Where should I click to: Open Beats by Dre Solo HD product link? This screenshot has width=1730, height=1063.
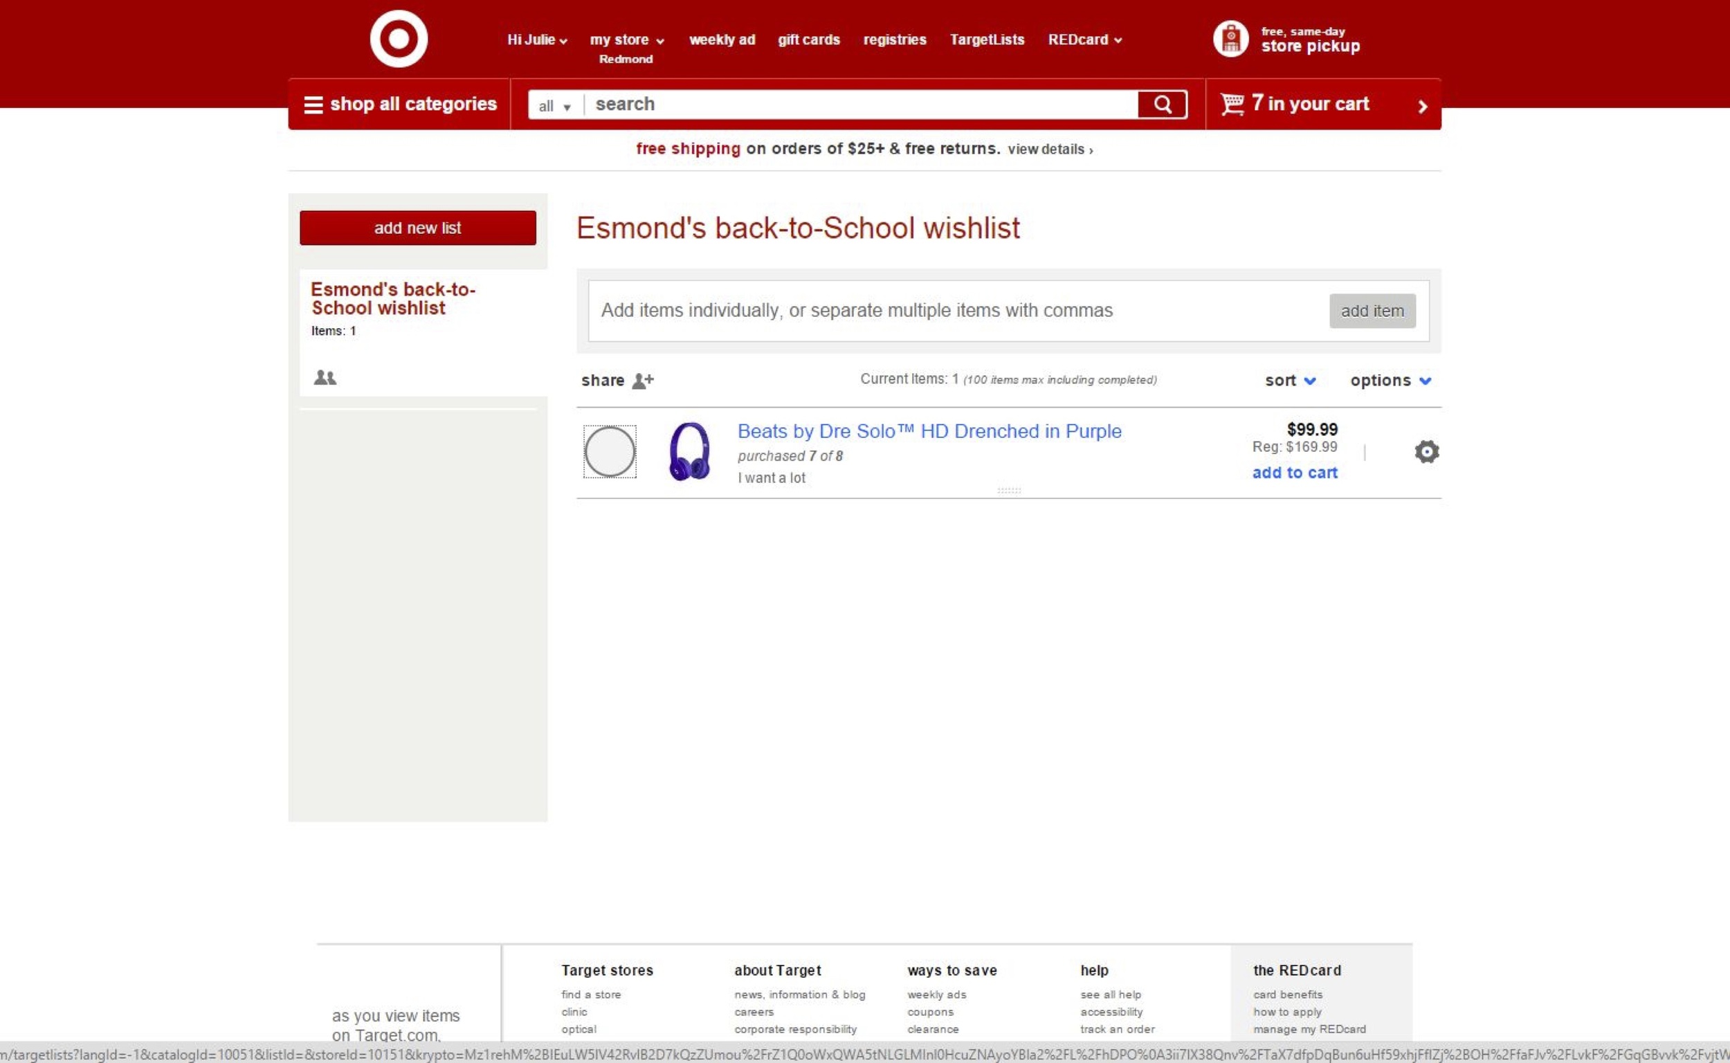(929, 431)
